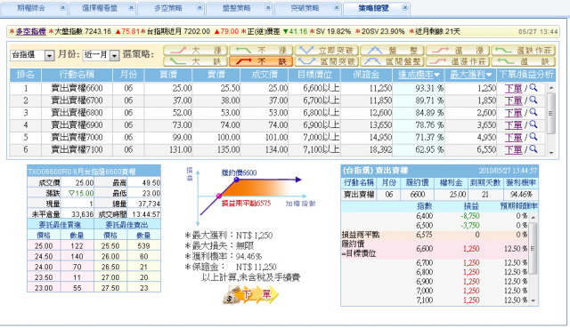570x328 pixels.
Task: Click the strategy table scrollbar thumb
Action: click(551, 113)
